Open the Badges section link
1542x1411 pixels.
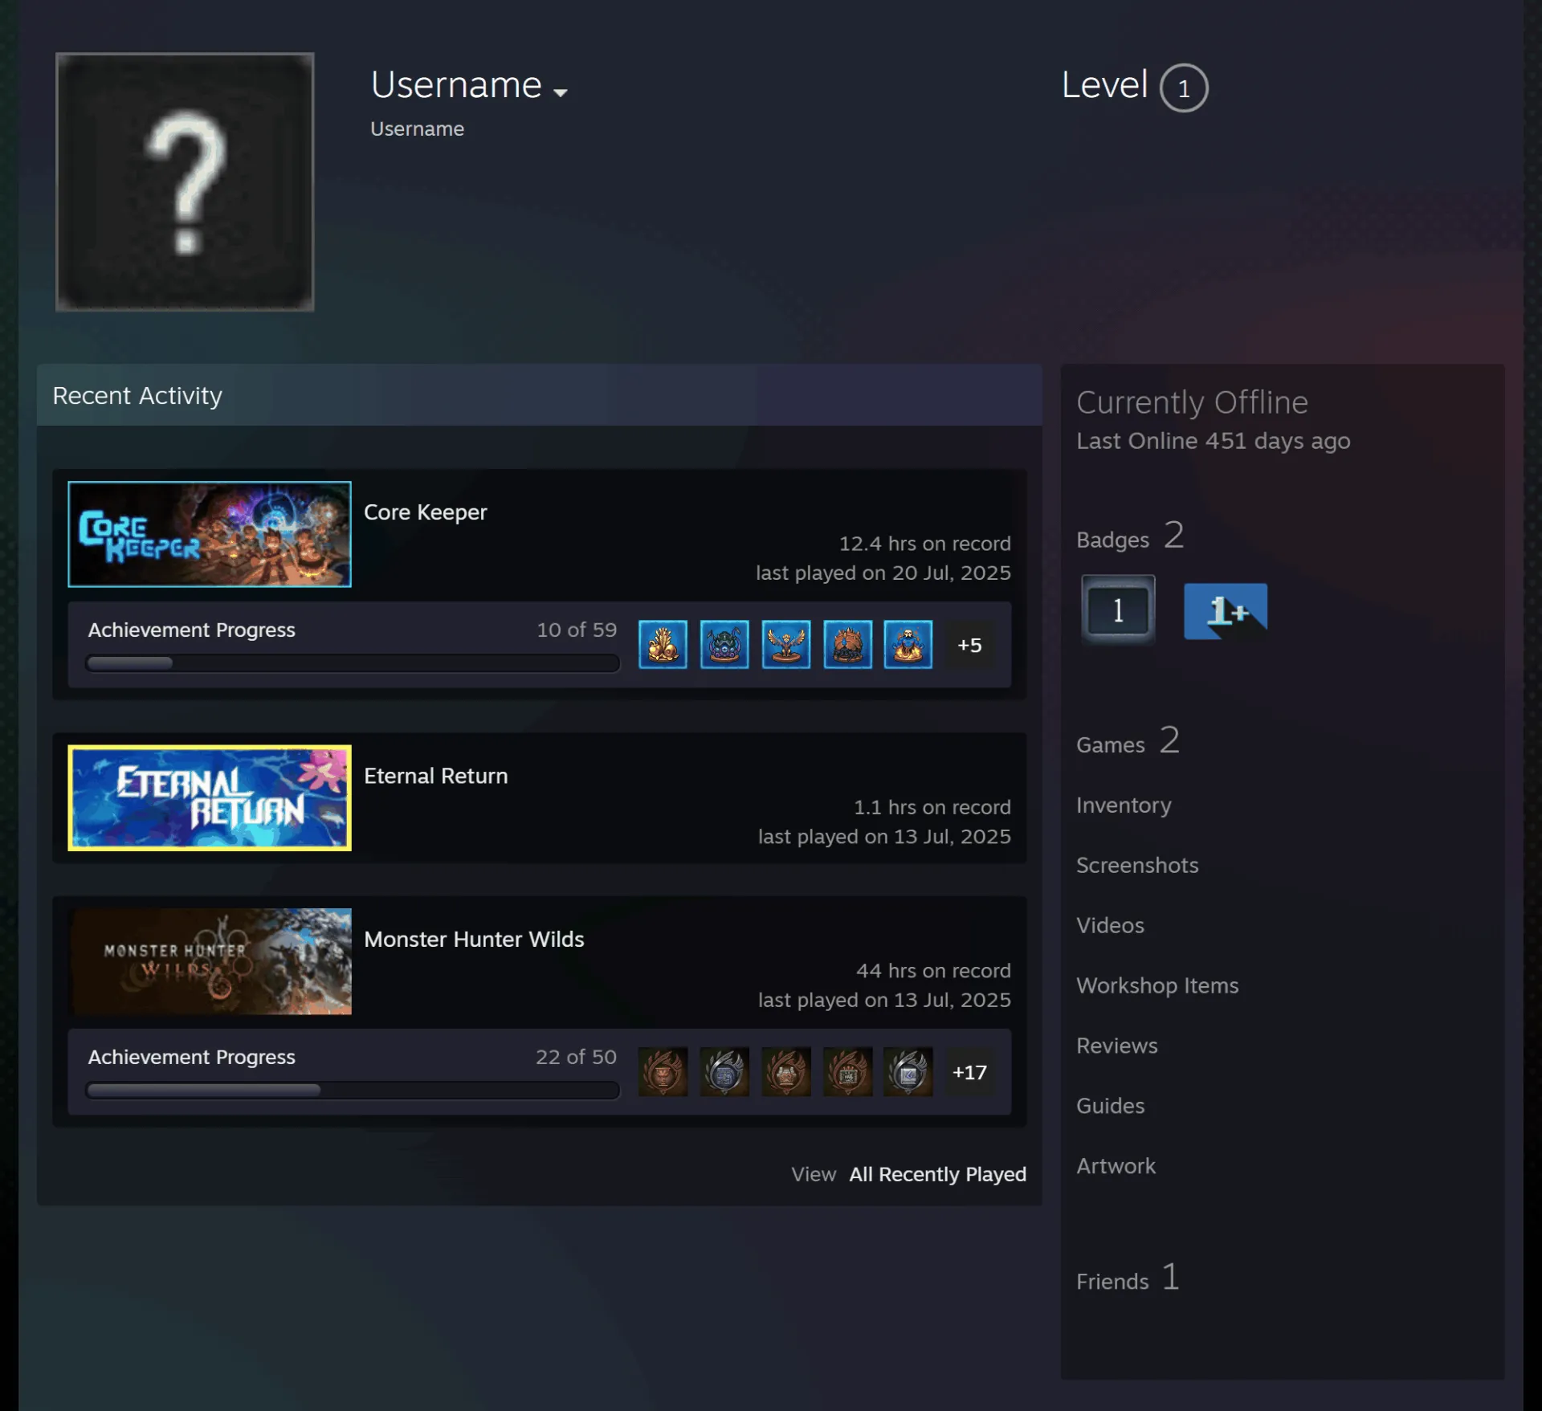point(1130,536)
